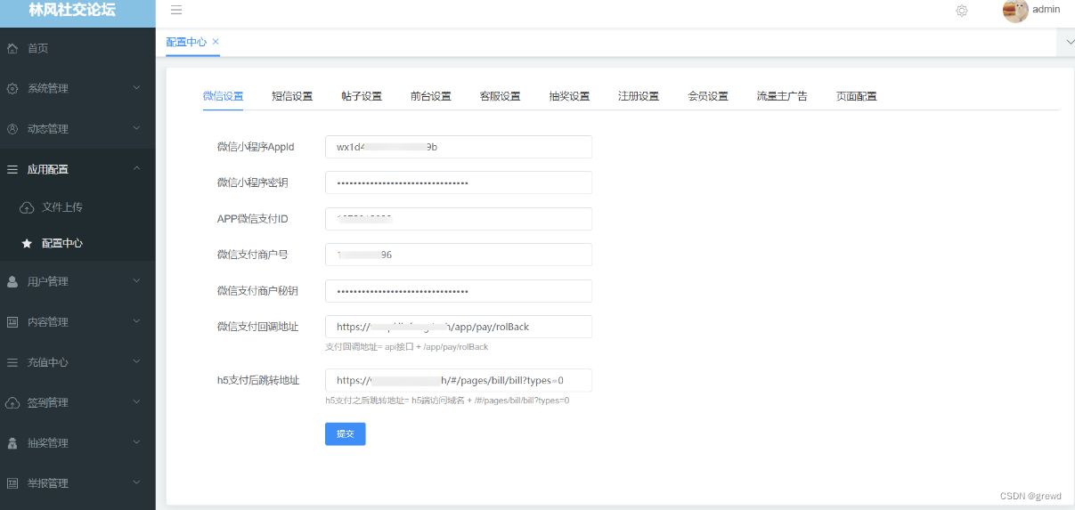Expand the 系统管理 menu chevron
The width and height of the screenshot is (1075, 510).
pos(136,88)
